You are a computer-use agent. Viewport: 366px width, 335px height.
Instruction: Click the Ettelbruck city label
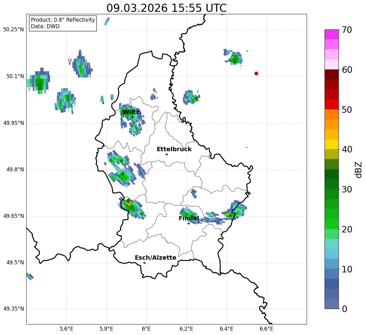(x=174, y=149)
